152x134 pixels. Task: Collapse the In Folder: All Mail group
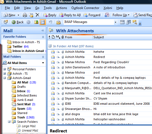[x=50, y=46]
